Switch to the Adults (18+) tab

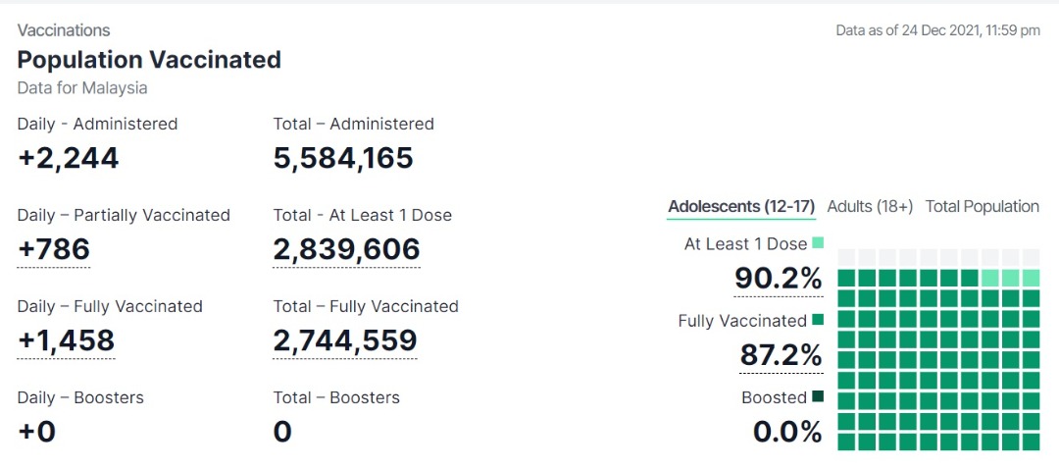coord(870,207)
